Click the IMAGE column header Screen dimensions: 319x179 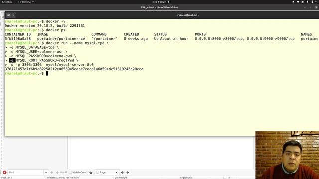43,34
